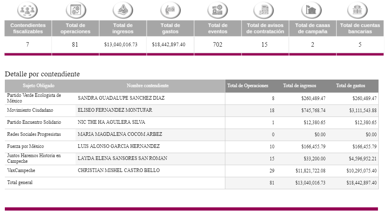Click Movimiento Ciudadano gastos $3,111,543.88
Image resolution: width=388 pixels, height=217 pixels.
coord(363,111)
